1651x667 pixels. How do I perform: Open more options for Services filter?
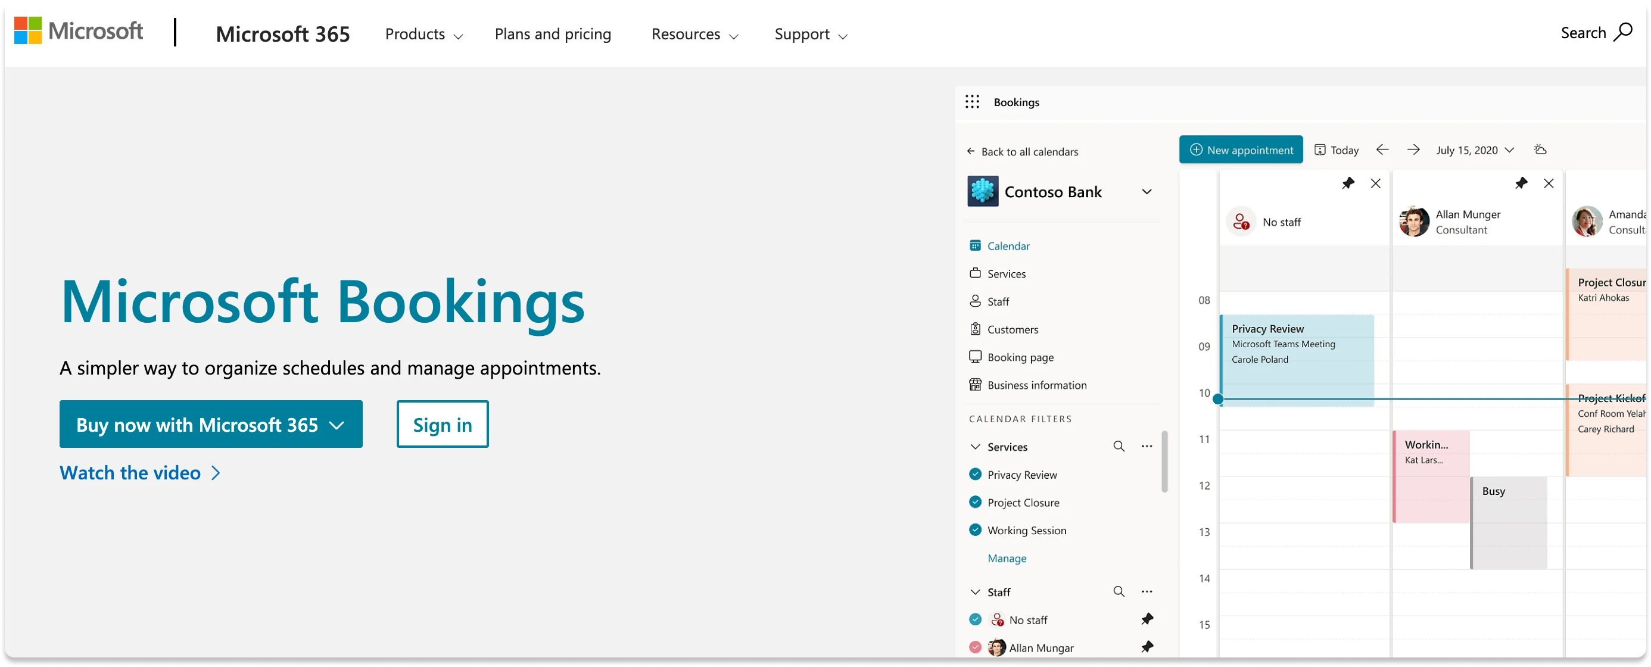pos(1147,447)
